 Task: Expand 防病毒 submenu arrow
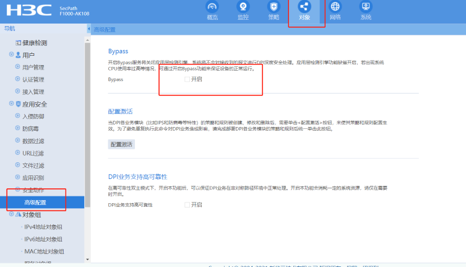tap(17, 128)
